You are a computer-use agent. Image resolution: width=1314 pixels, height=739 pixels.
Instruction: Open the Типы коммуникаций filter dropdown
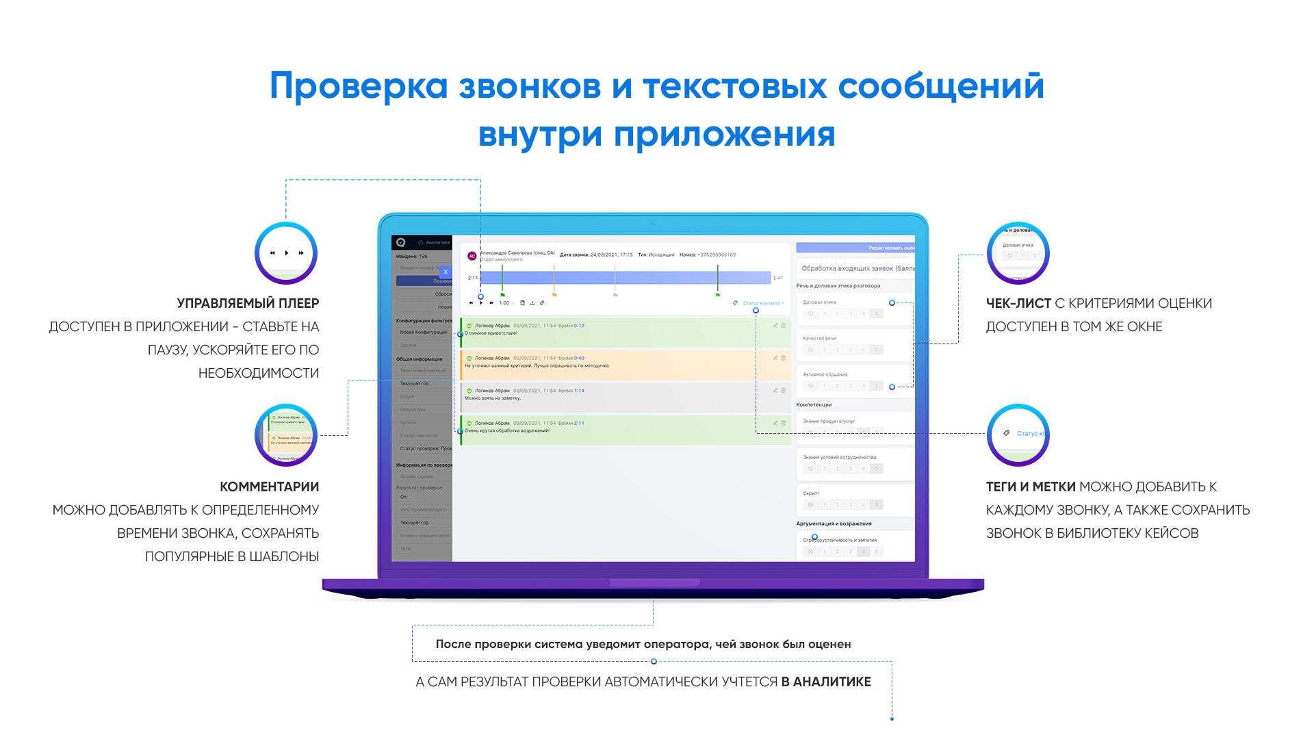tap(424, 370)
